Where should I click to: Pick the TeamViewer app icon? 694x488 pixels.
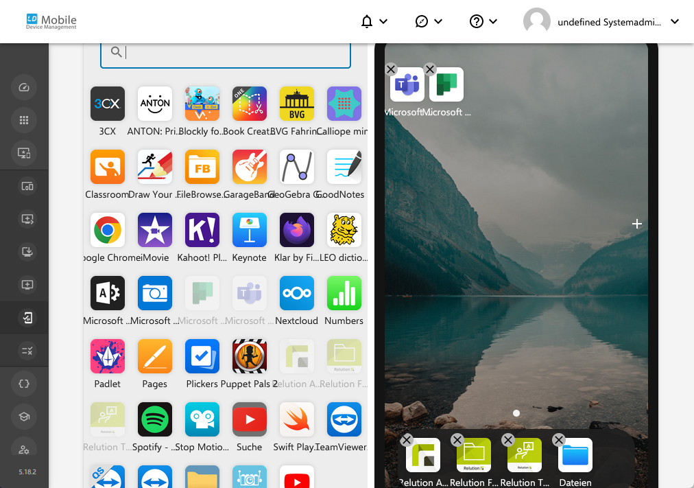(344, 419)
